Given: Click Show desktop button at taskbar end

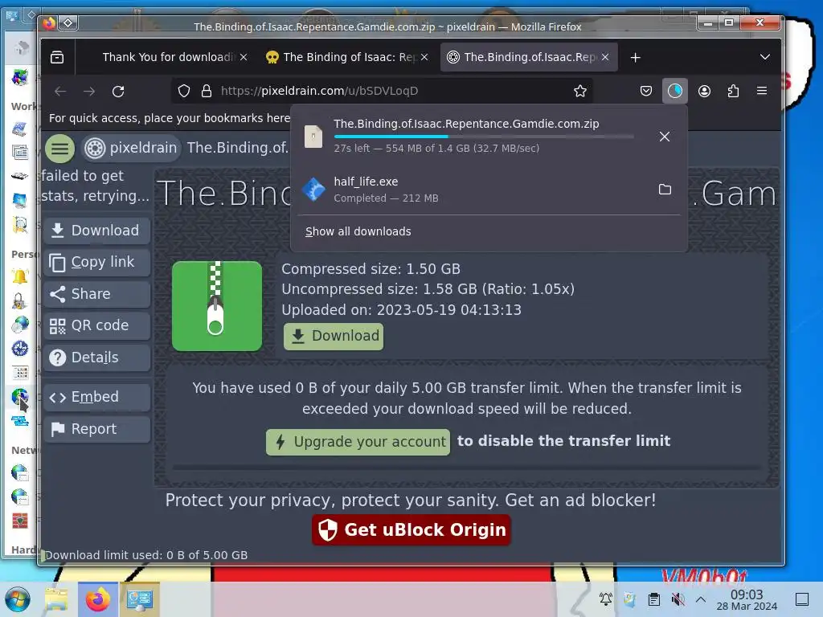Looking at the screenshot, I should (802, 599).
